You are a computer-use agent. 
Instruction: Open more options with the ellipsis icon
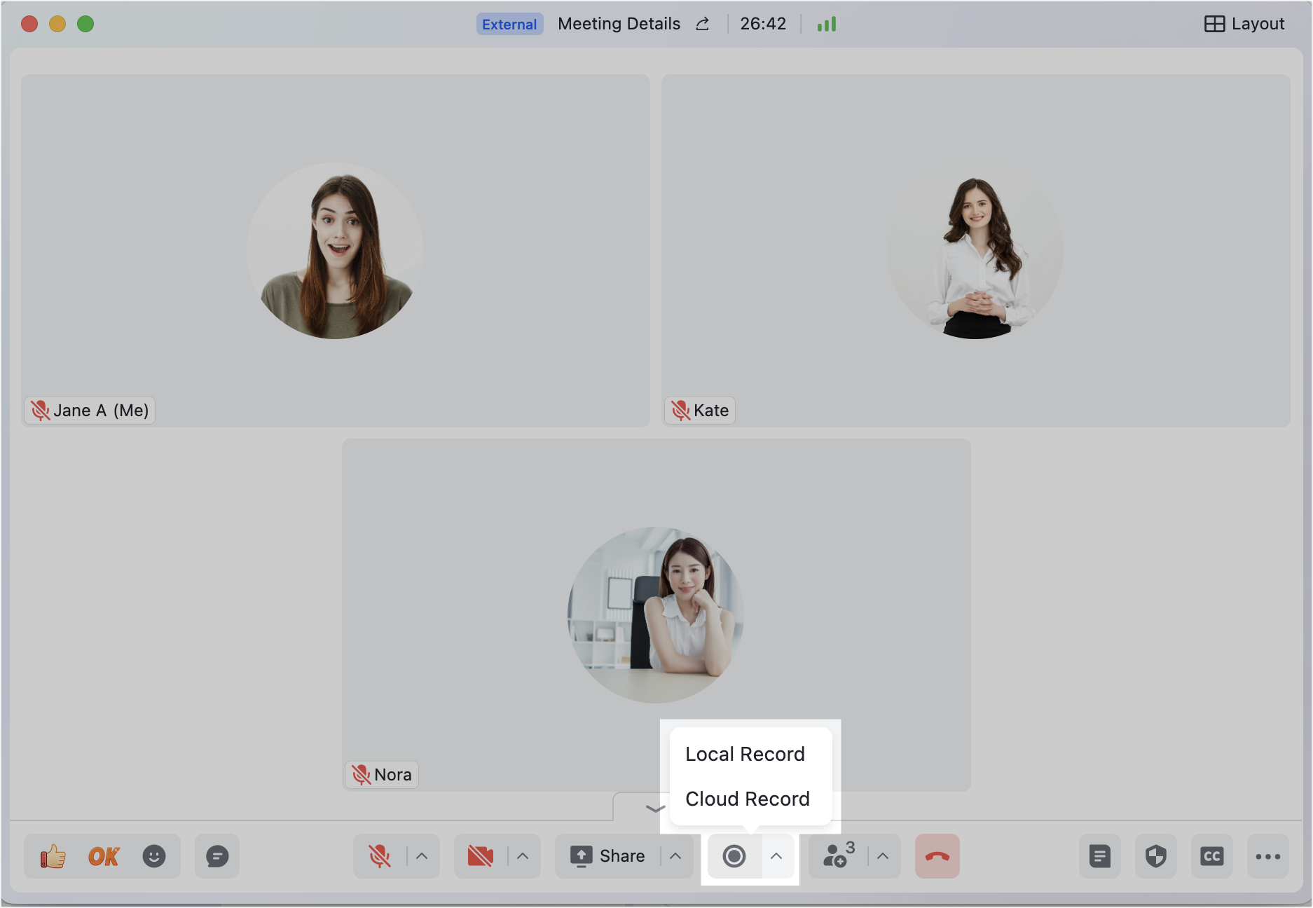click(1268, 855)
